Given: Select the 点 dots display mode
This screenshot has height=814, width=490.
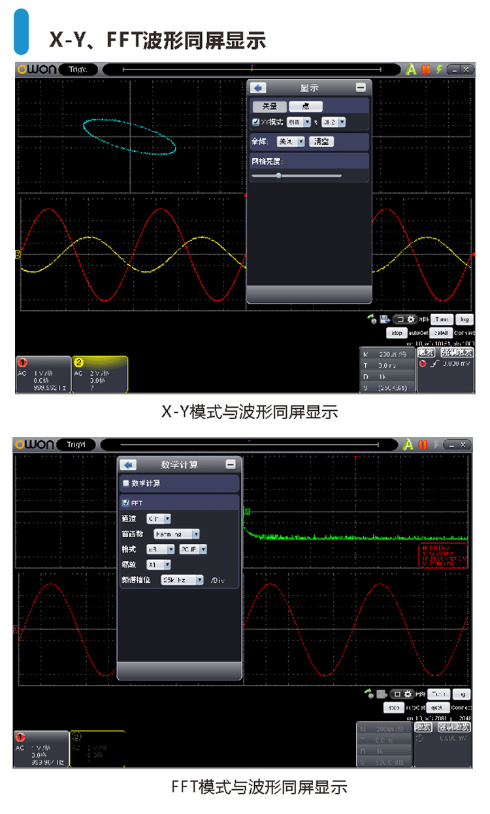Looking at the screenshot, I should 306,106.
